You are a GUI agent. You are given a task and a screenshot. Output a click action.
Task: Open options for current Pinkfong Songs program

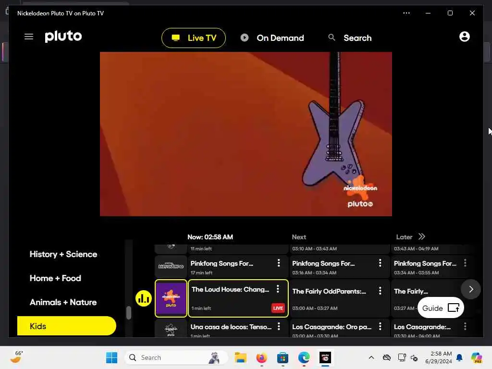[x=279, y=263]
